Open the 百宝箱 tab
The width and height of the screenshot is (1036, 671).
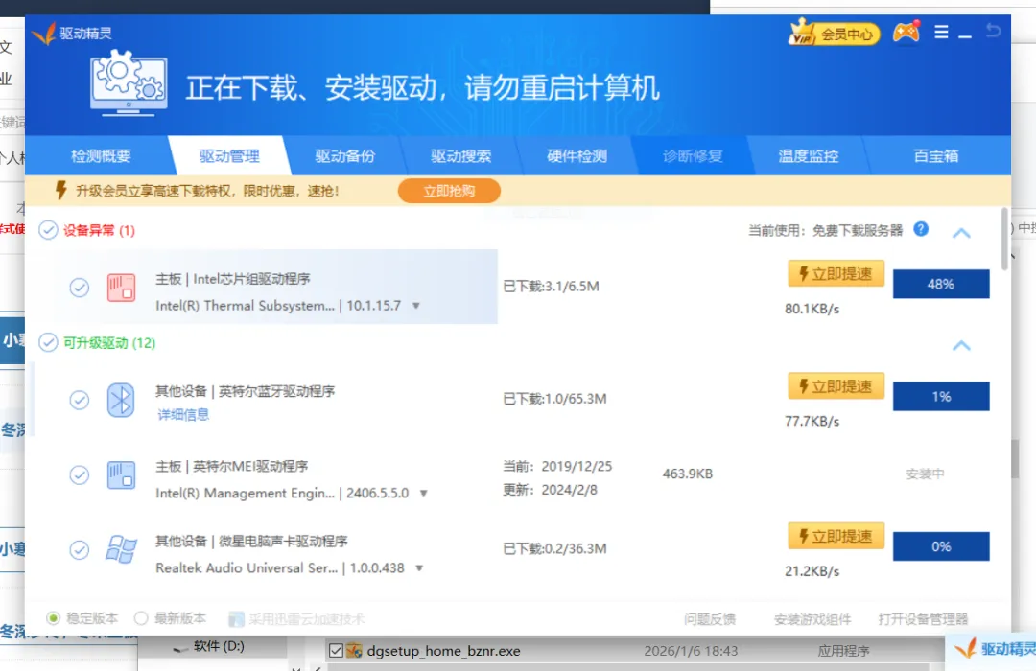935,156
